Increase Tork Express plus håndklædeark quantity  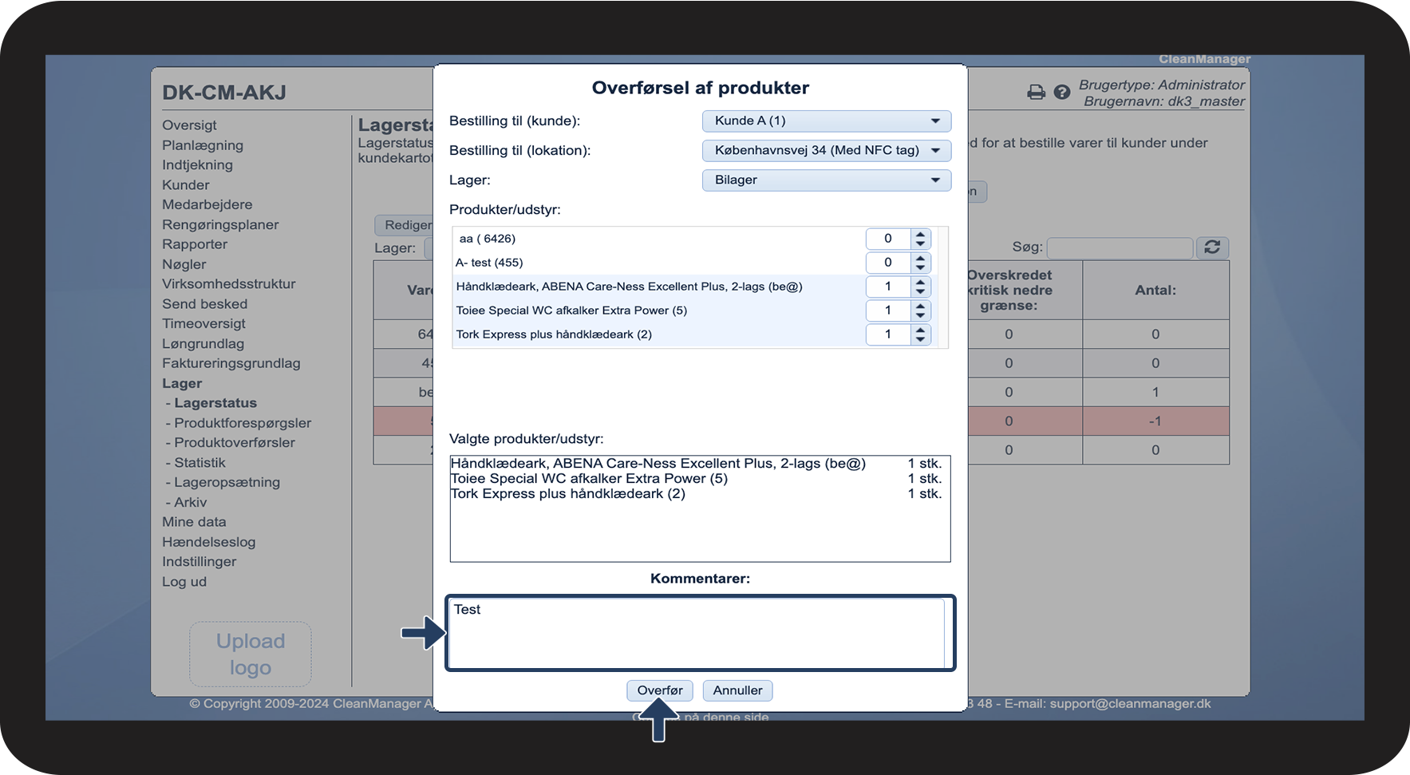[921, 330]
